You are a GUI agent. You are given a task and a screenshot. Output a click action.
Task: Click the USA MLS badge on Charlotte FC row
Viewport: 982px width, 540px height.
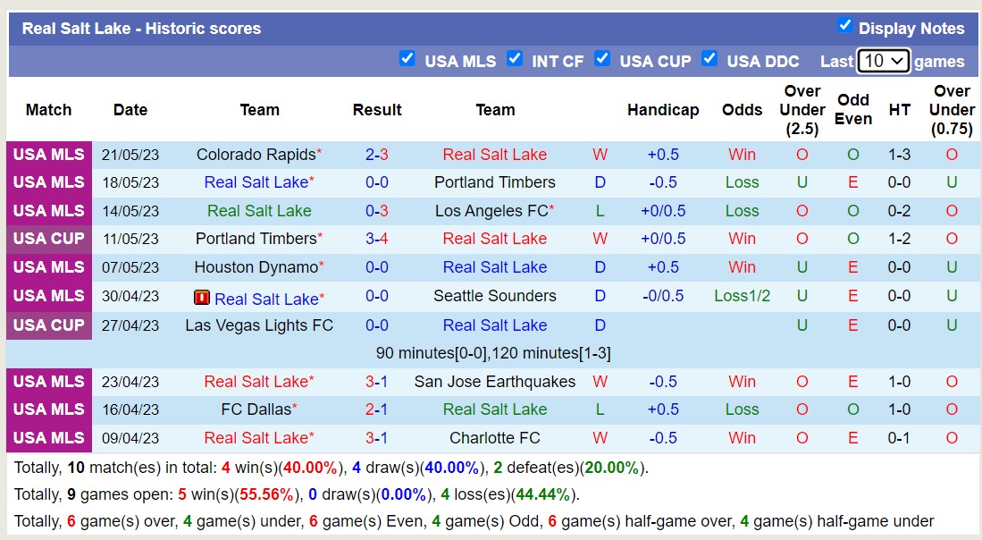(x=48, y=438)
